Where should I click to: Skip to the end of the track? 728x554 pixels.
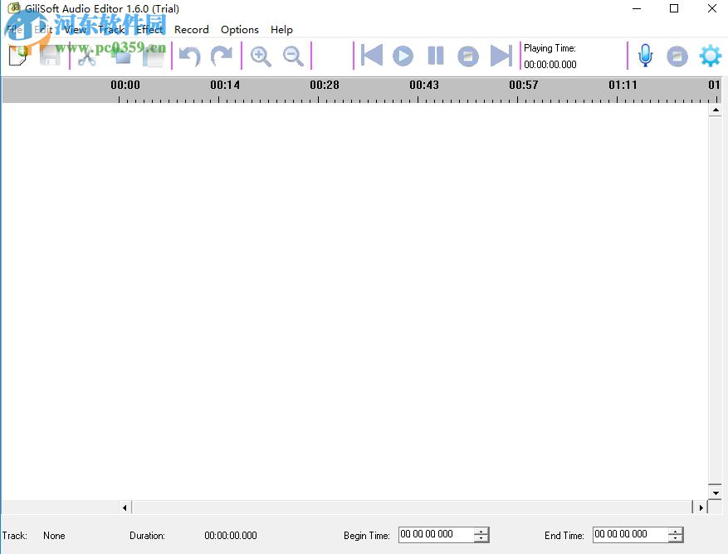click(x=501, y=56)
